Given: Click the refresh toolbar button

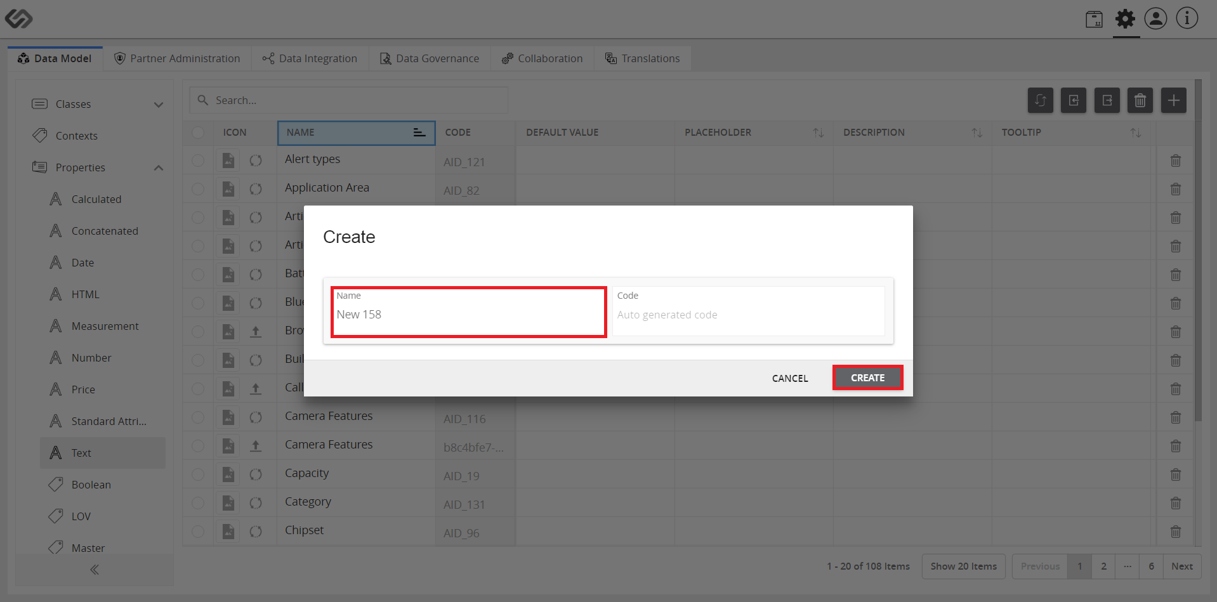Looking at the screenshot, I should [x=1041, y=100].
